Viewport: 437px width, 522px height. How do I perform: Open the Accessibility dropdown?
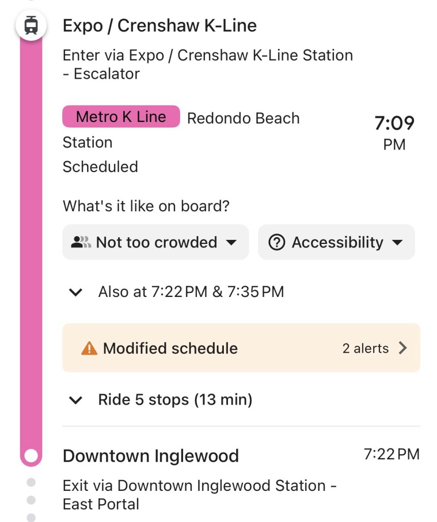[337, 242]
